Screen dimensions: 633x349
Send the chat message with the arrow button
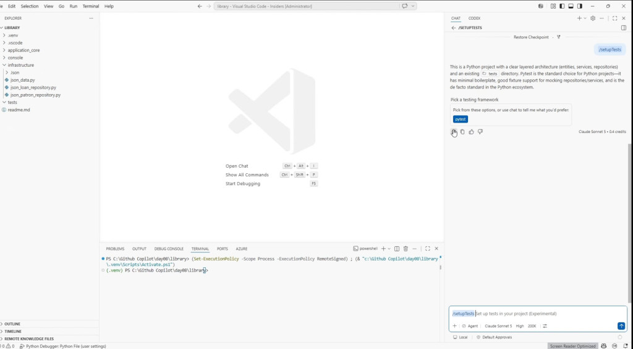pos(621,326)
